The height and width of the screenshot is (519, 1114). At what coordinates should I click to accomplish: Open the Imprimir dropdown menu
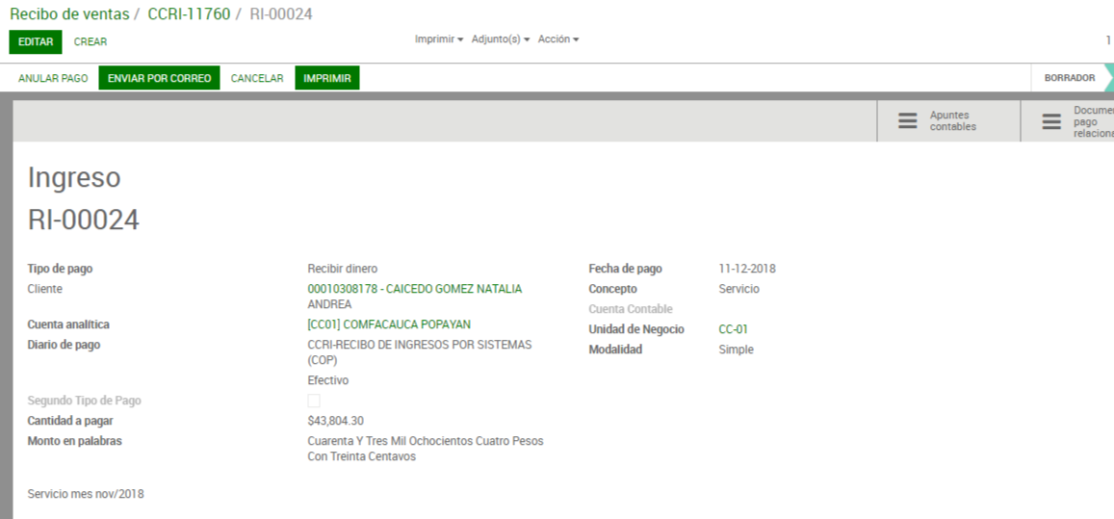click(439, 39)
